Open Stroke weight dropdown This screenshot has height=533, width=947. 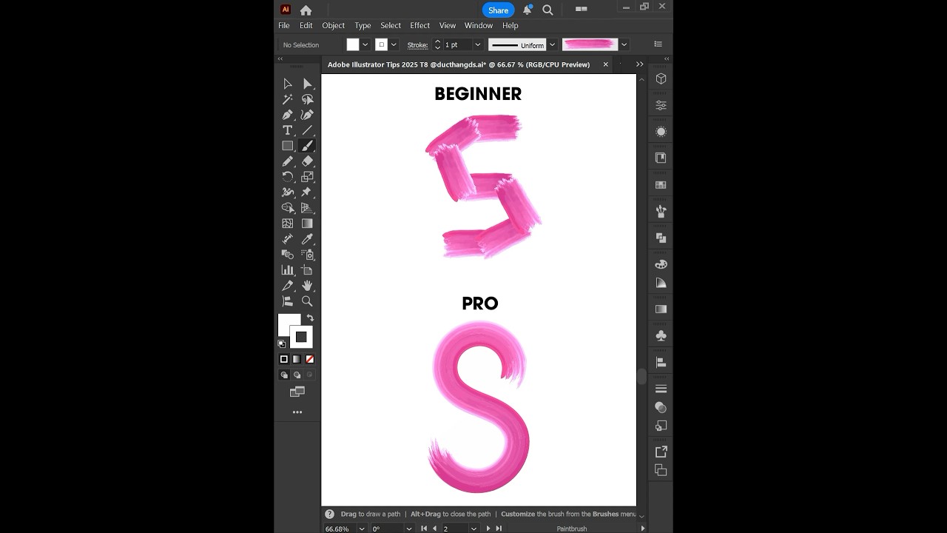(x=478, y=44)
